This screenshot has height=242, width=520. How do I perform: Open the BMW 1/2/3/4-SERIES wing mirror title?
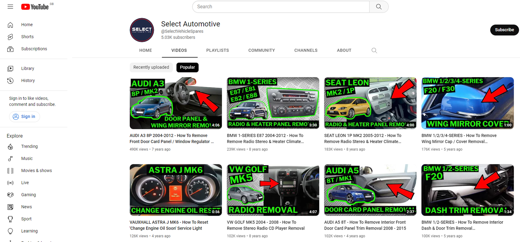[459, 139]
